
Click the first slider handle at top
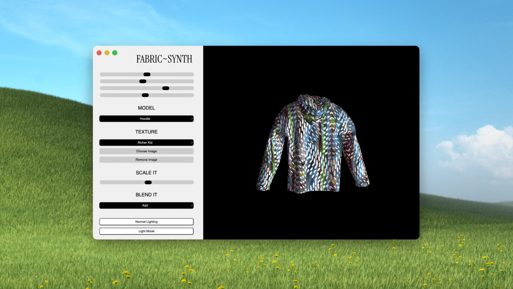tap(147, 74)
